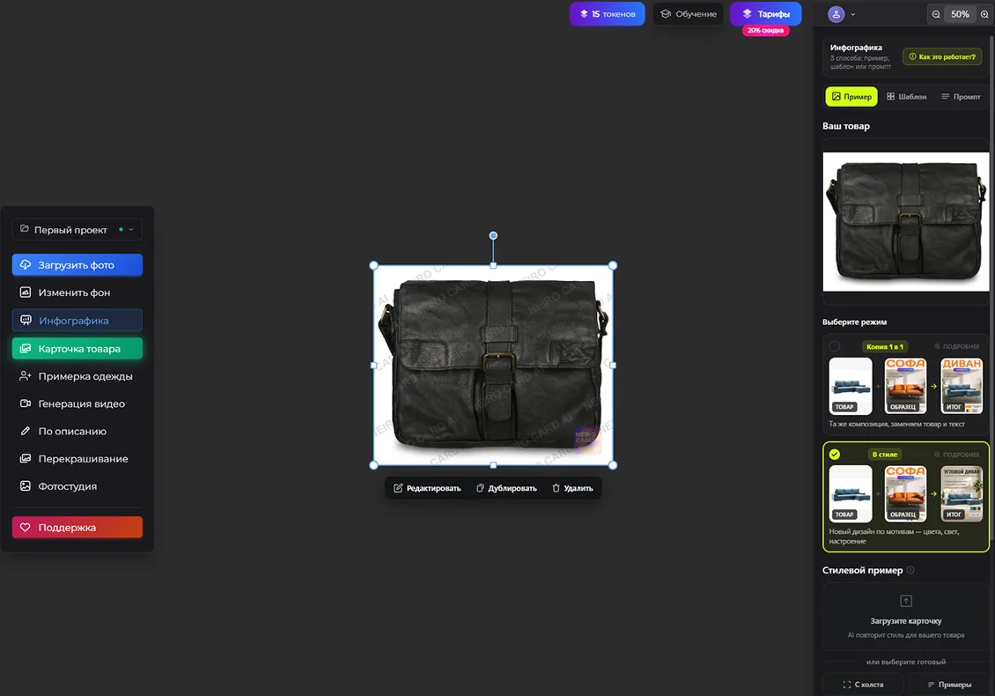This screenshot has height=696, width=995.
Task: Click the 15 токенов button
Action: pyautogui.click(x=608, y=14)
